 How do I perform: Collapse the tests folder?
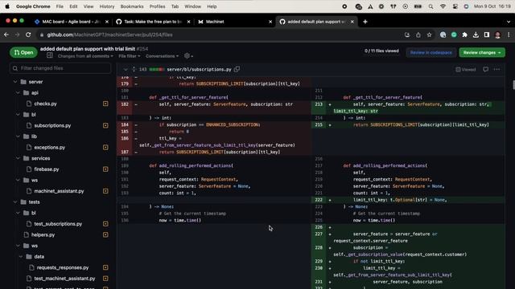[x=14, y=201]
